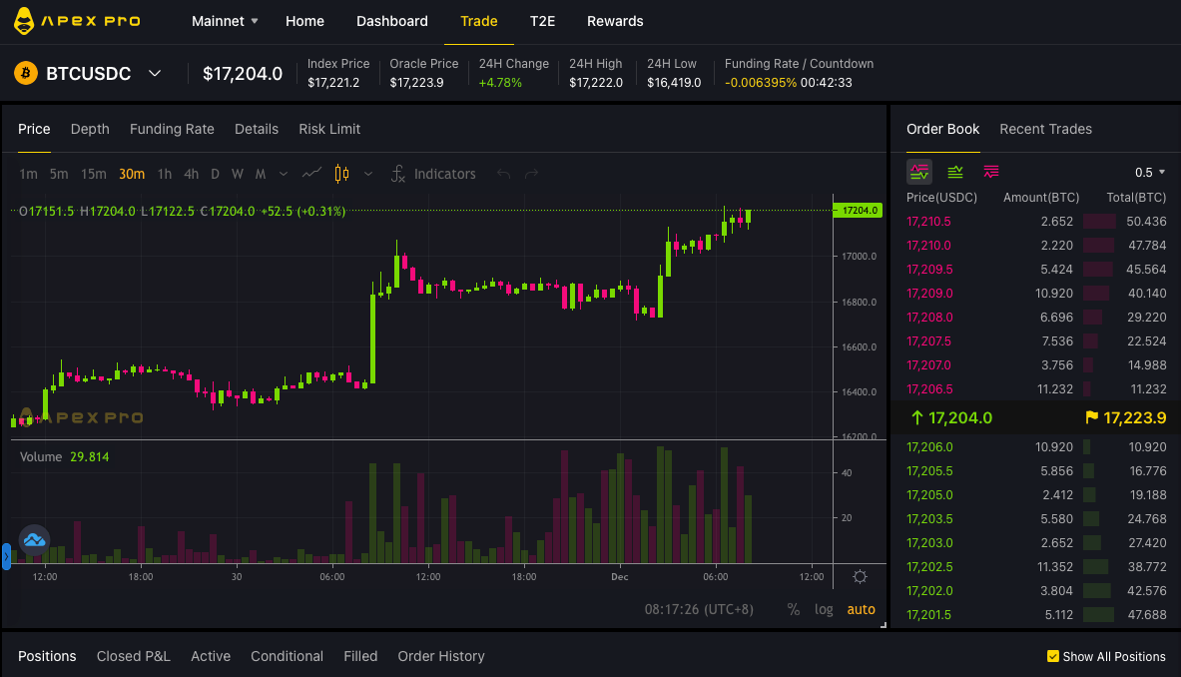The width and height of the screenshot is (1181, 677).
Task: Go to the Home page
Action: pyautogui.click(x=305, y=21)
